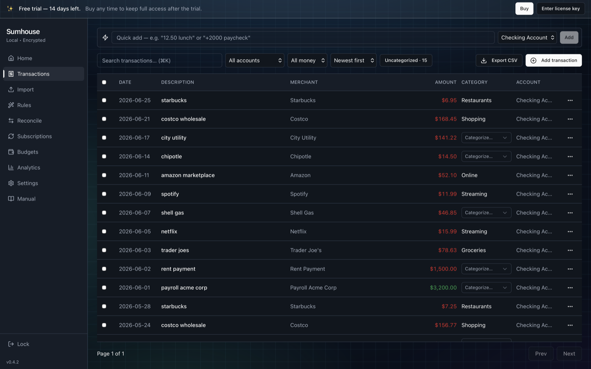591x369 pixels.
Task: Open row actions for costco wholesale 2026-06-21
Action: pyautogui.click(x=570, y=119)
